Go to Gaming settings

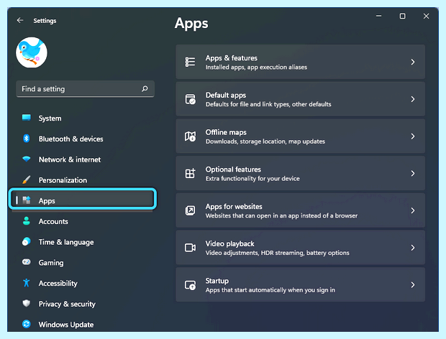[51, 263]
